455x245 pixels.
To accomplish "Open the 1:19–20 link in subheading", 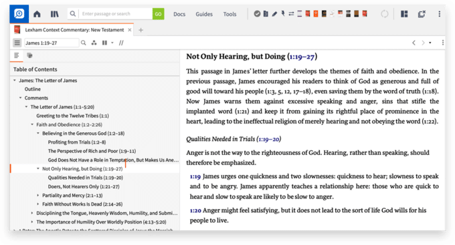I will pos(269,139).
